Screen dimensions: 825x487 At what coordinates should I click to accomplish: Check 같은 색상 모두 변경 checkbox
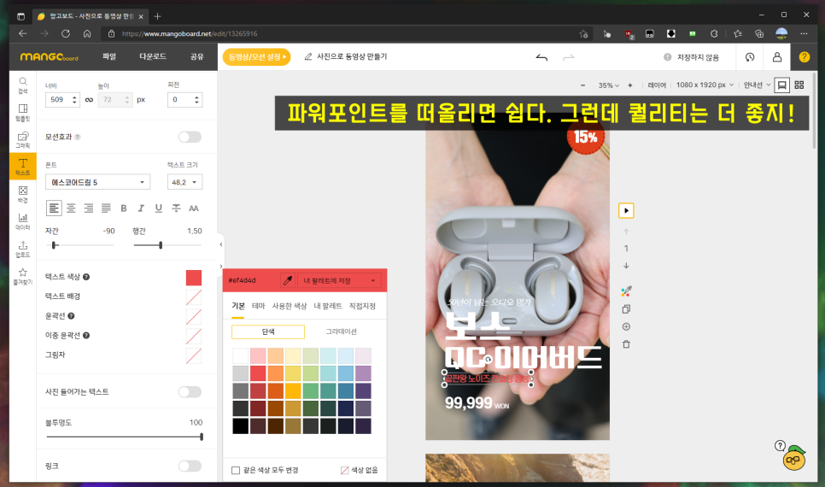point(236,470)
